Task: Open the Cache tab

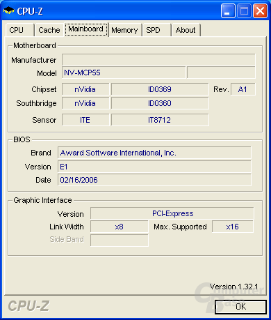Action: point(49,30)
